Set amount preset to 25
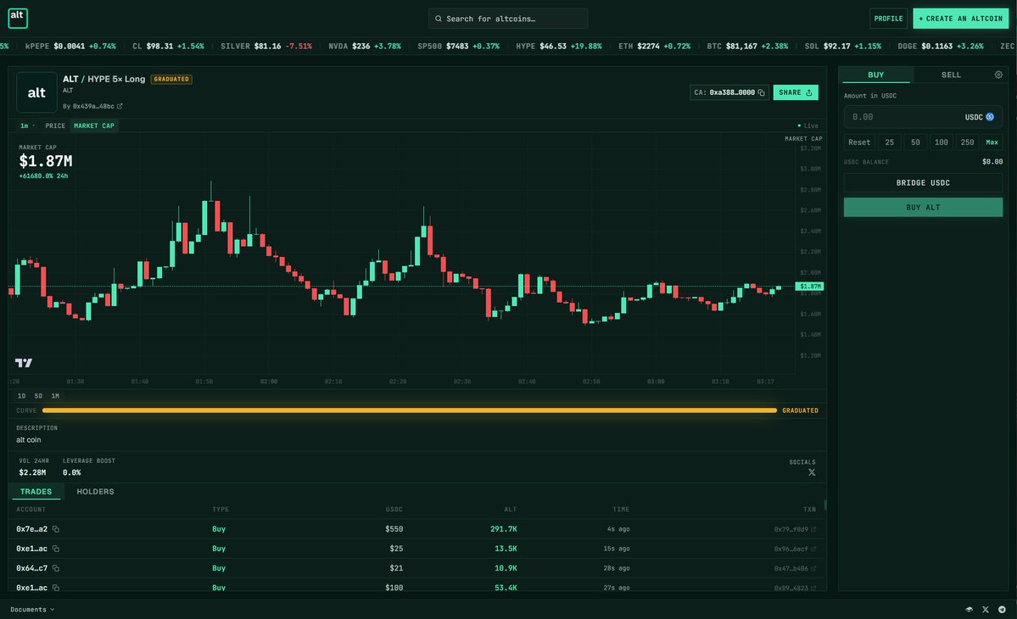 coord(889,142)
